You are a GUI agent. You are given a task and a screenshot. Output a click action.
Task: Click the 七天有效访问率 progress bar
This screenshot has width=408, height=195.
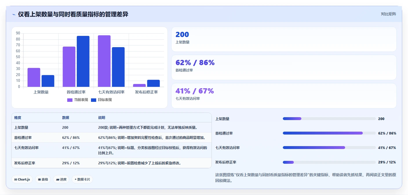coord(329,148)
